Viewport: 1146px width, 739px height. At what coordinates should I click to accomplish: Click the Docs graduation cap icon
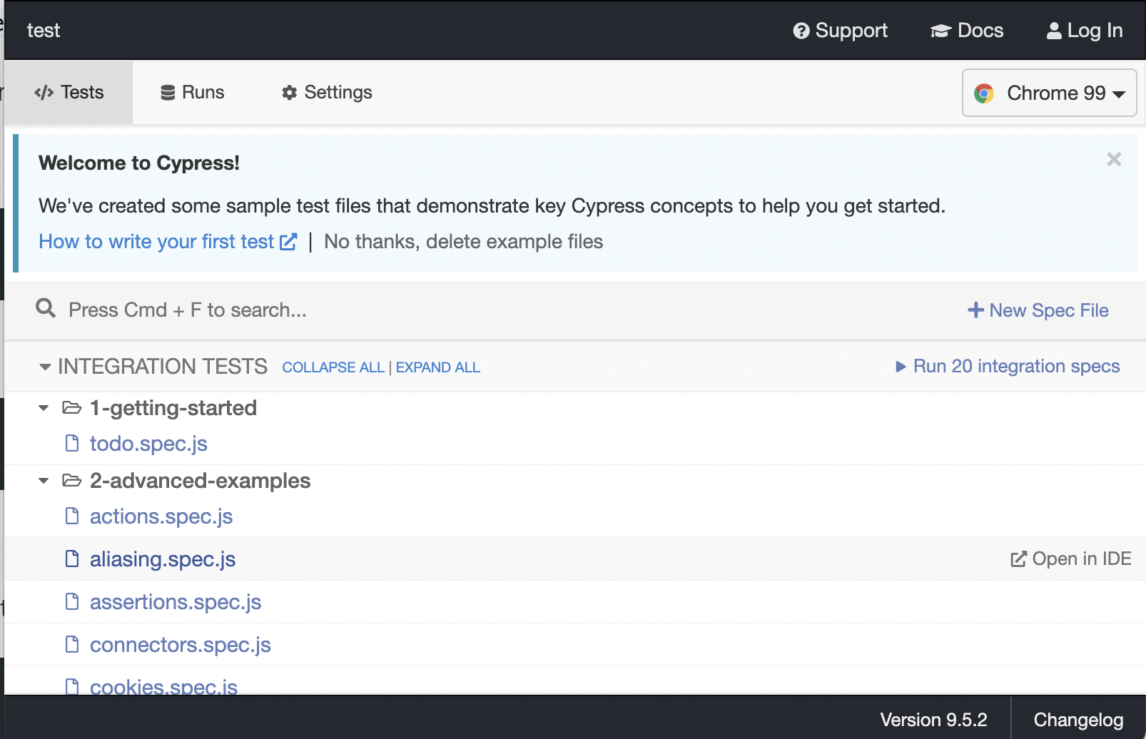tap(940, 31)
